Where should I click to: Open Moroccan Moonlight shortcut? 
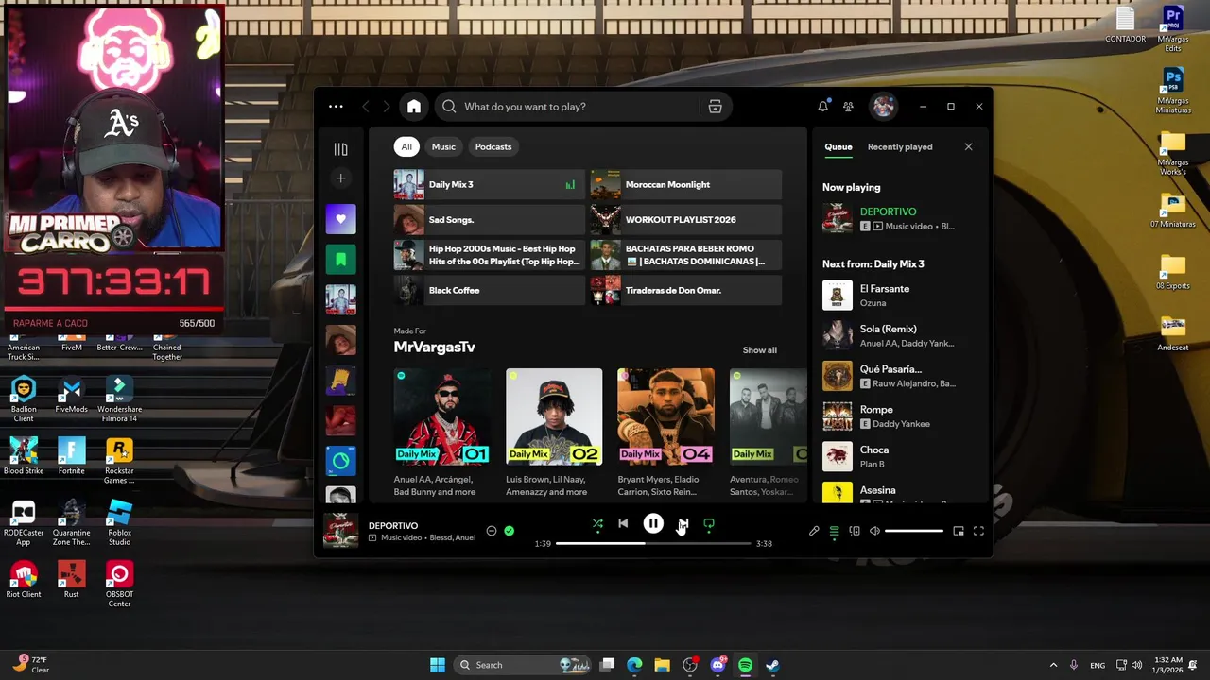[686, 184]
